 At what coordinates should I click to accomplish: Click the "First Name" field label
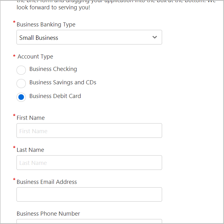[30, 118]
